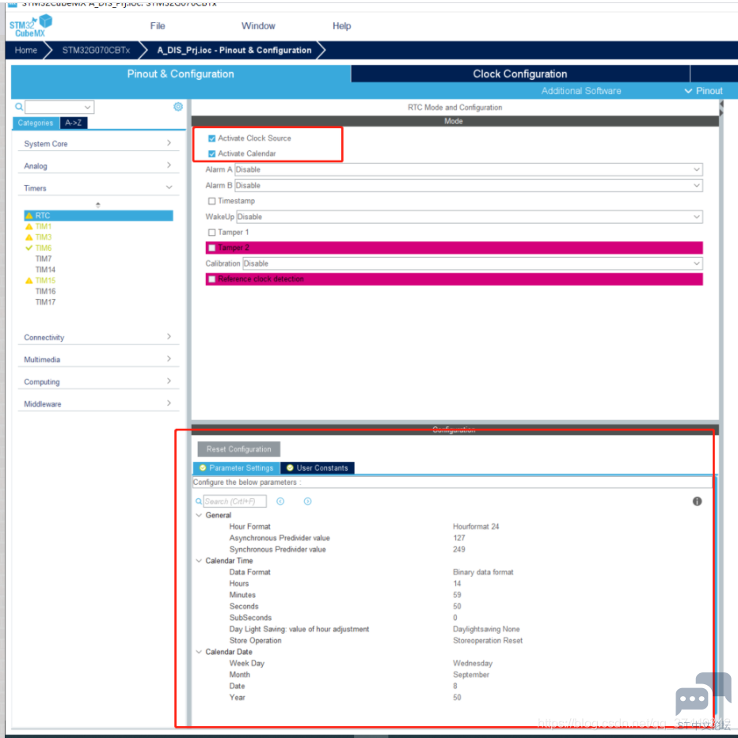Image resolution: width=738 pixels, height=738 pixels.
Task: Open the User Constants tab
Action: (x=318, y=467)
